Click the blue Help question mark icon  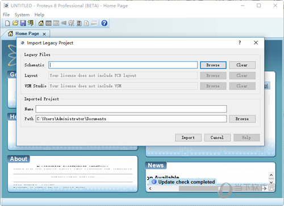coord(105,23)
